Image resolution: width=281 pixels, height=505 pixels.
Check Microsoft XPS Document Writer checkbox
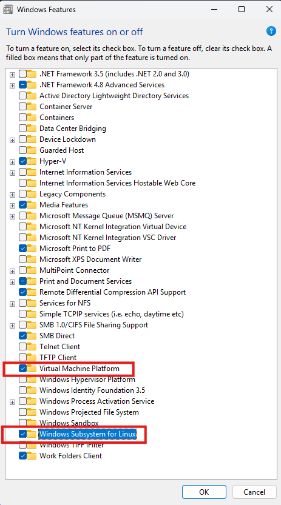(x=22, y=259)
